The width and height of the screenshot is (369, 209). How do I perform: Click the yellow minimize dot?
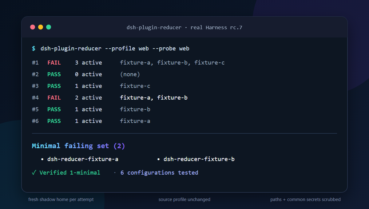pyautogui.click(x=41, y=27)
